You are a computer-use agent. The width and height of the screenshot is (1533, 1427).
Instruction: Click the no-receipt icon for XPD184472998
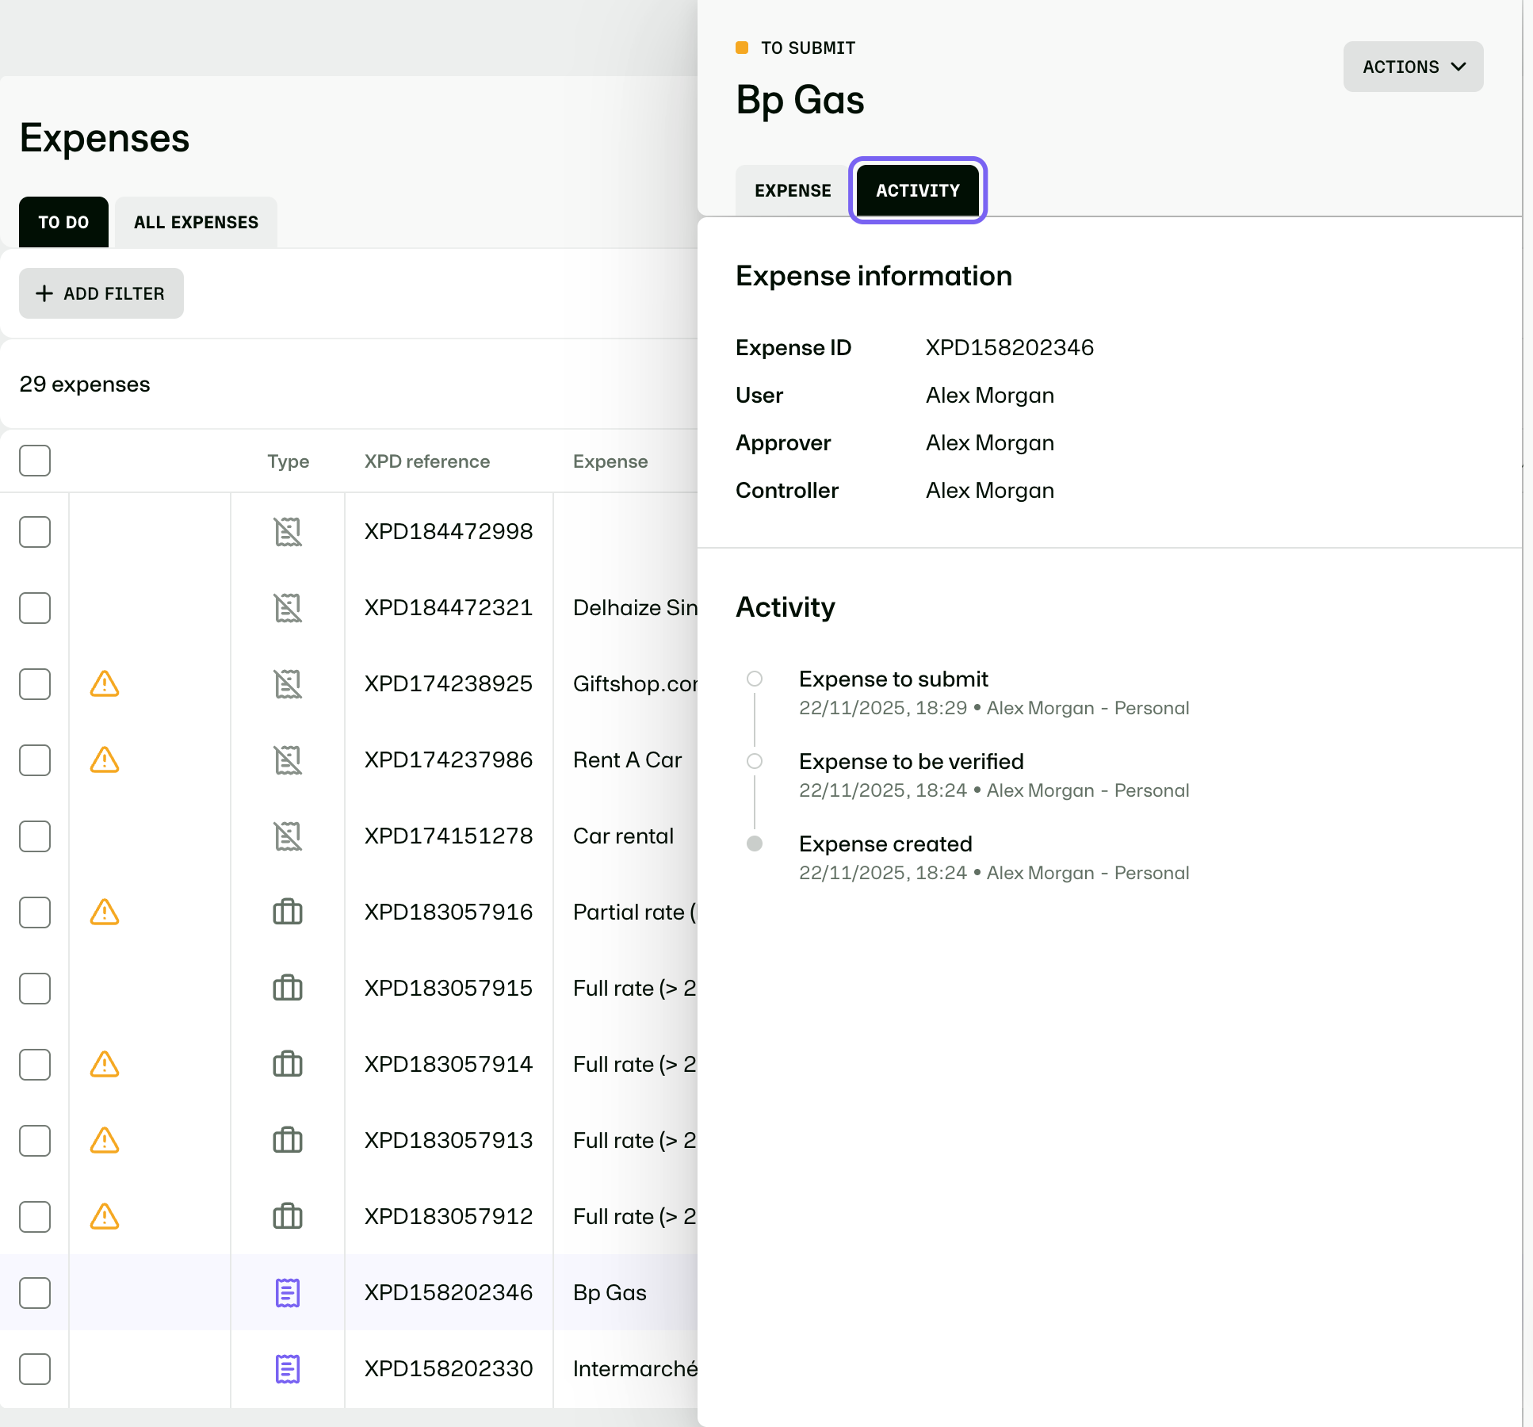(x=288, y=532)
